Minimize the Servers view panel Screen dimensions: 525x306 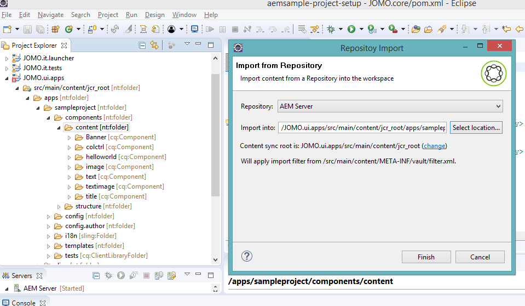pos(198,274)
